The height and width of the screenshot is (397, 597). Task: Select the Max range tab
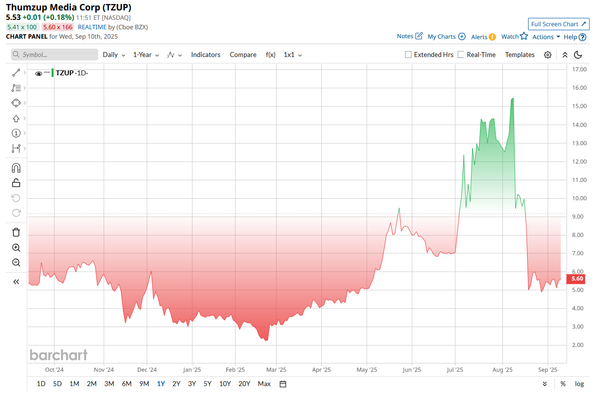pyautogui.click(x=264, y=384)
